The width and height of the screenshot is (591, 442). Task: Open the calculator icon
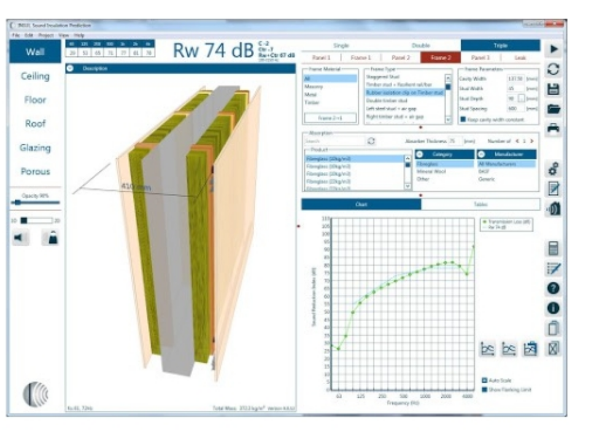pyautogui.click(x=553, y=248)
